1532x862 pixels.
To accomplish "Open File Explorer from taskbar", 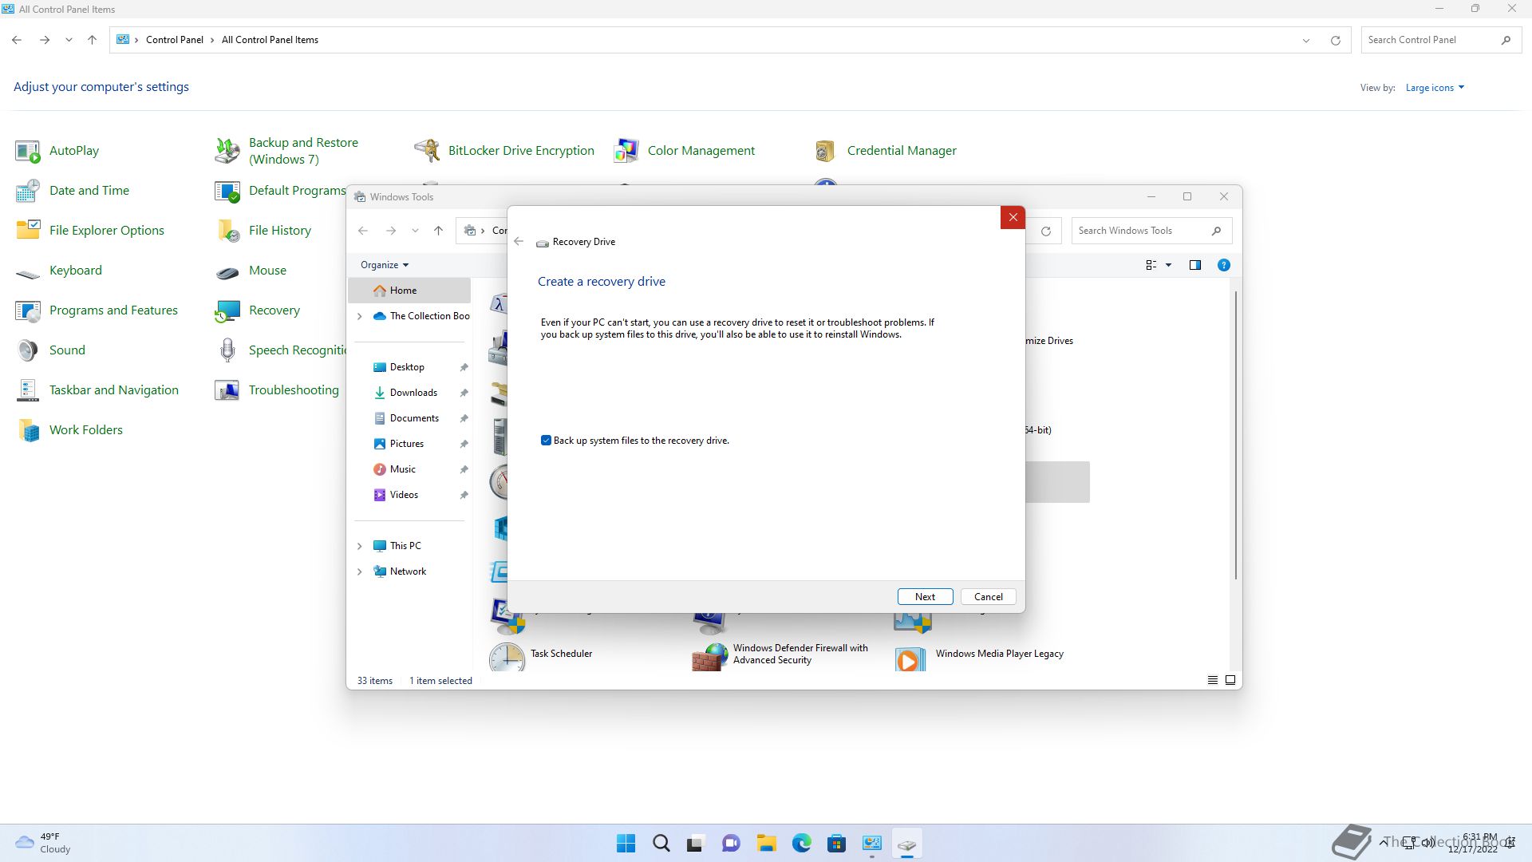I will [x=766, y=843].
